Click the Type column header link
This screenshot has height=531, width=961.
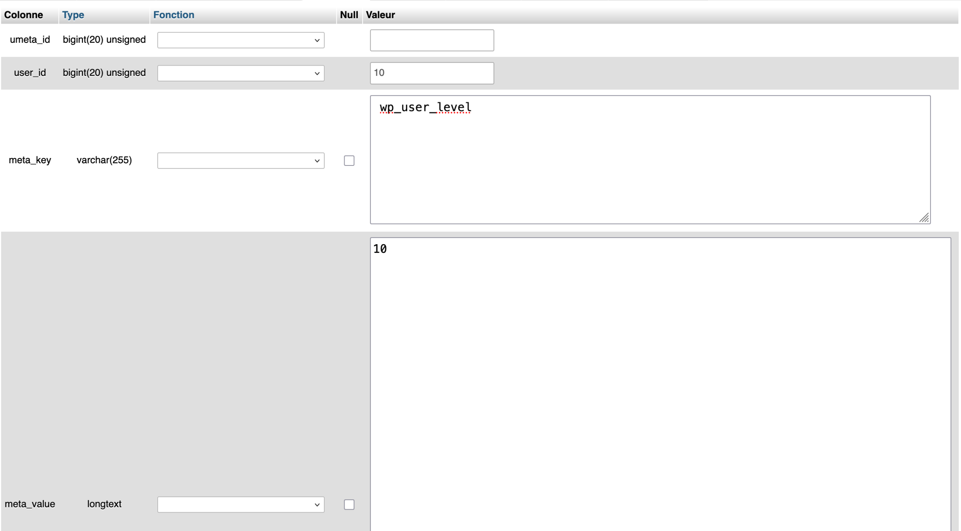pos(73,15)
